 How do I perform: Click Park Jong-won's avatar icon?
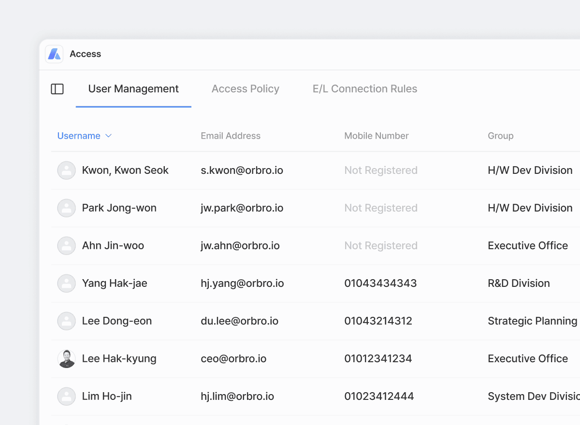(66, 208)
